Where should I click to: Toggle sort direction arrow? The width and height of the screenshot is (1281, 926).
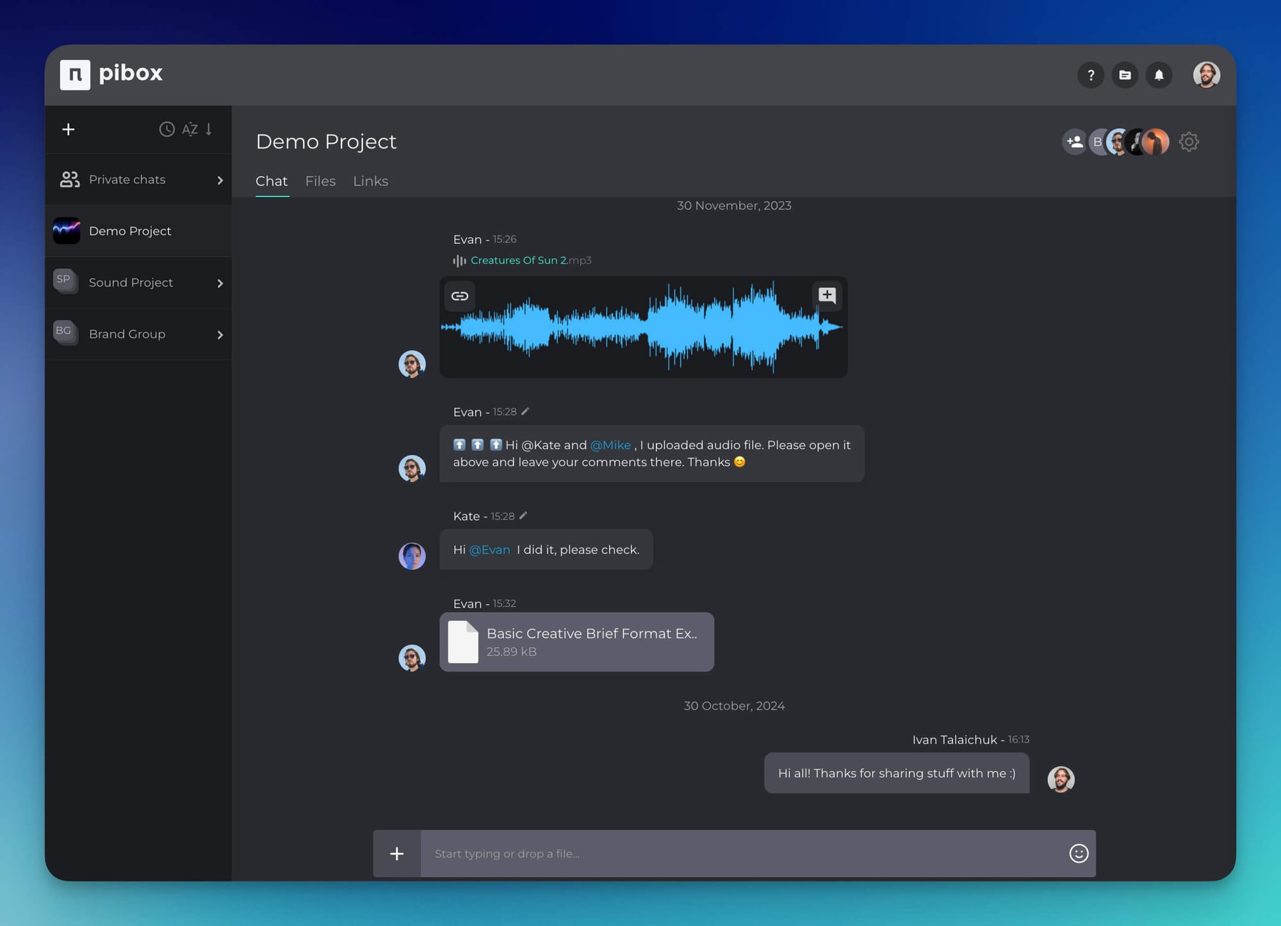tap(209, 129)
